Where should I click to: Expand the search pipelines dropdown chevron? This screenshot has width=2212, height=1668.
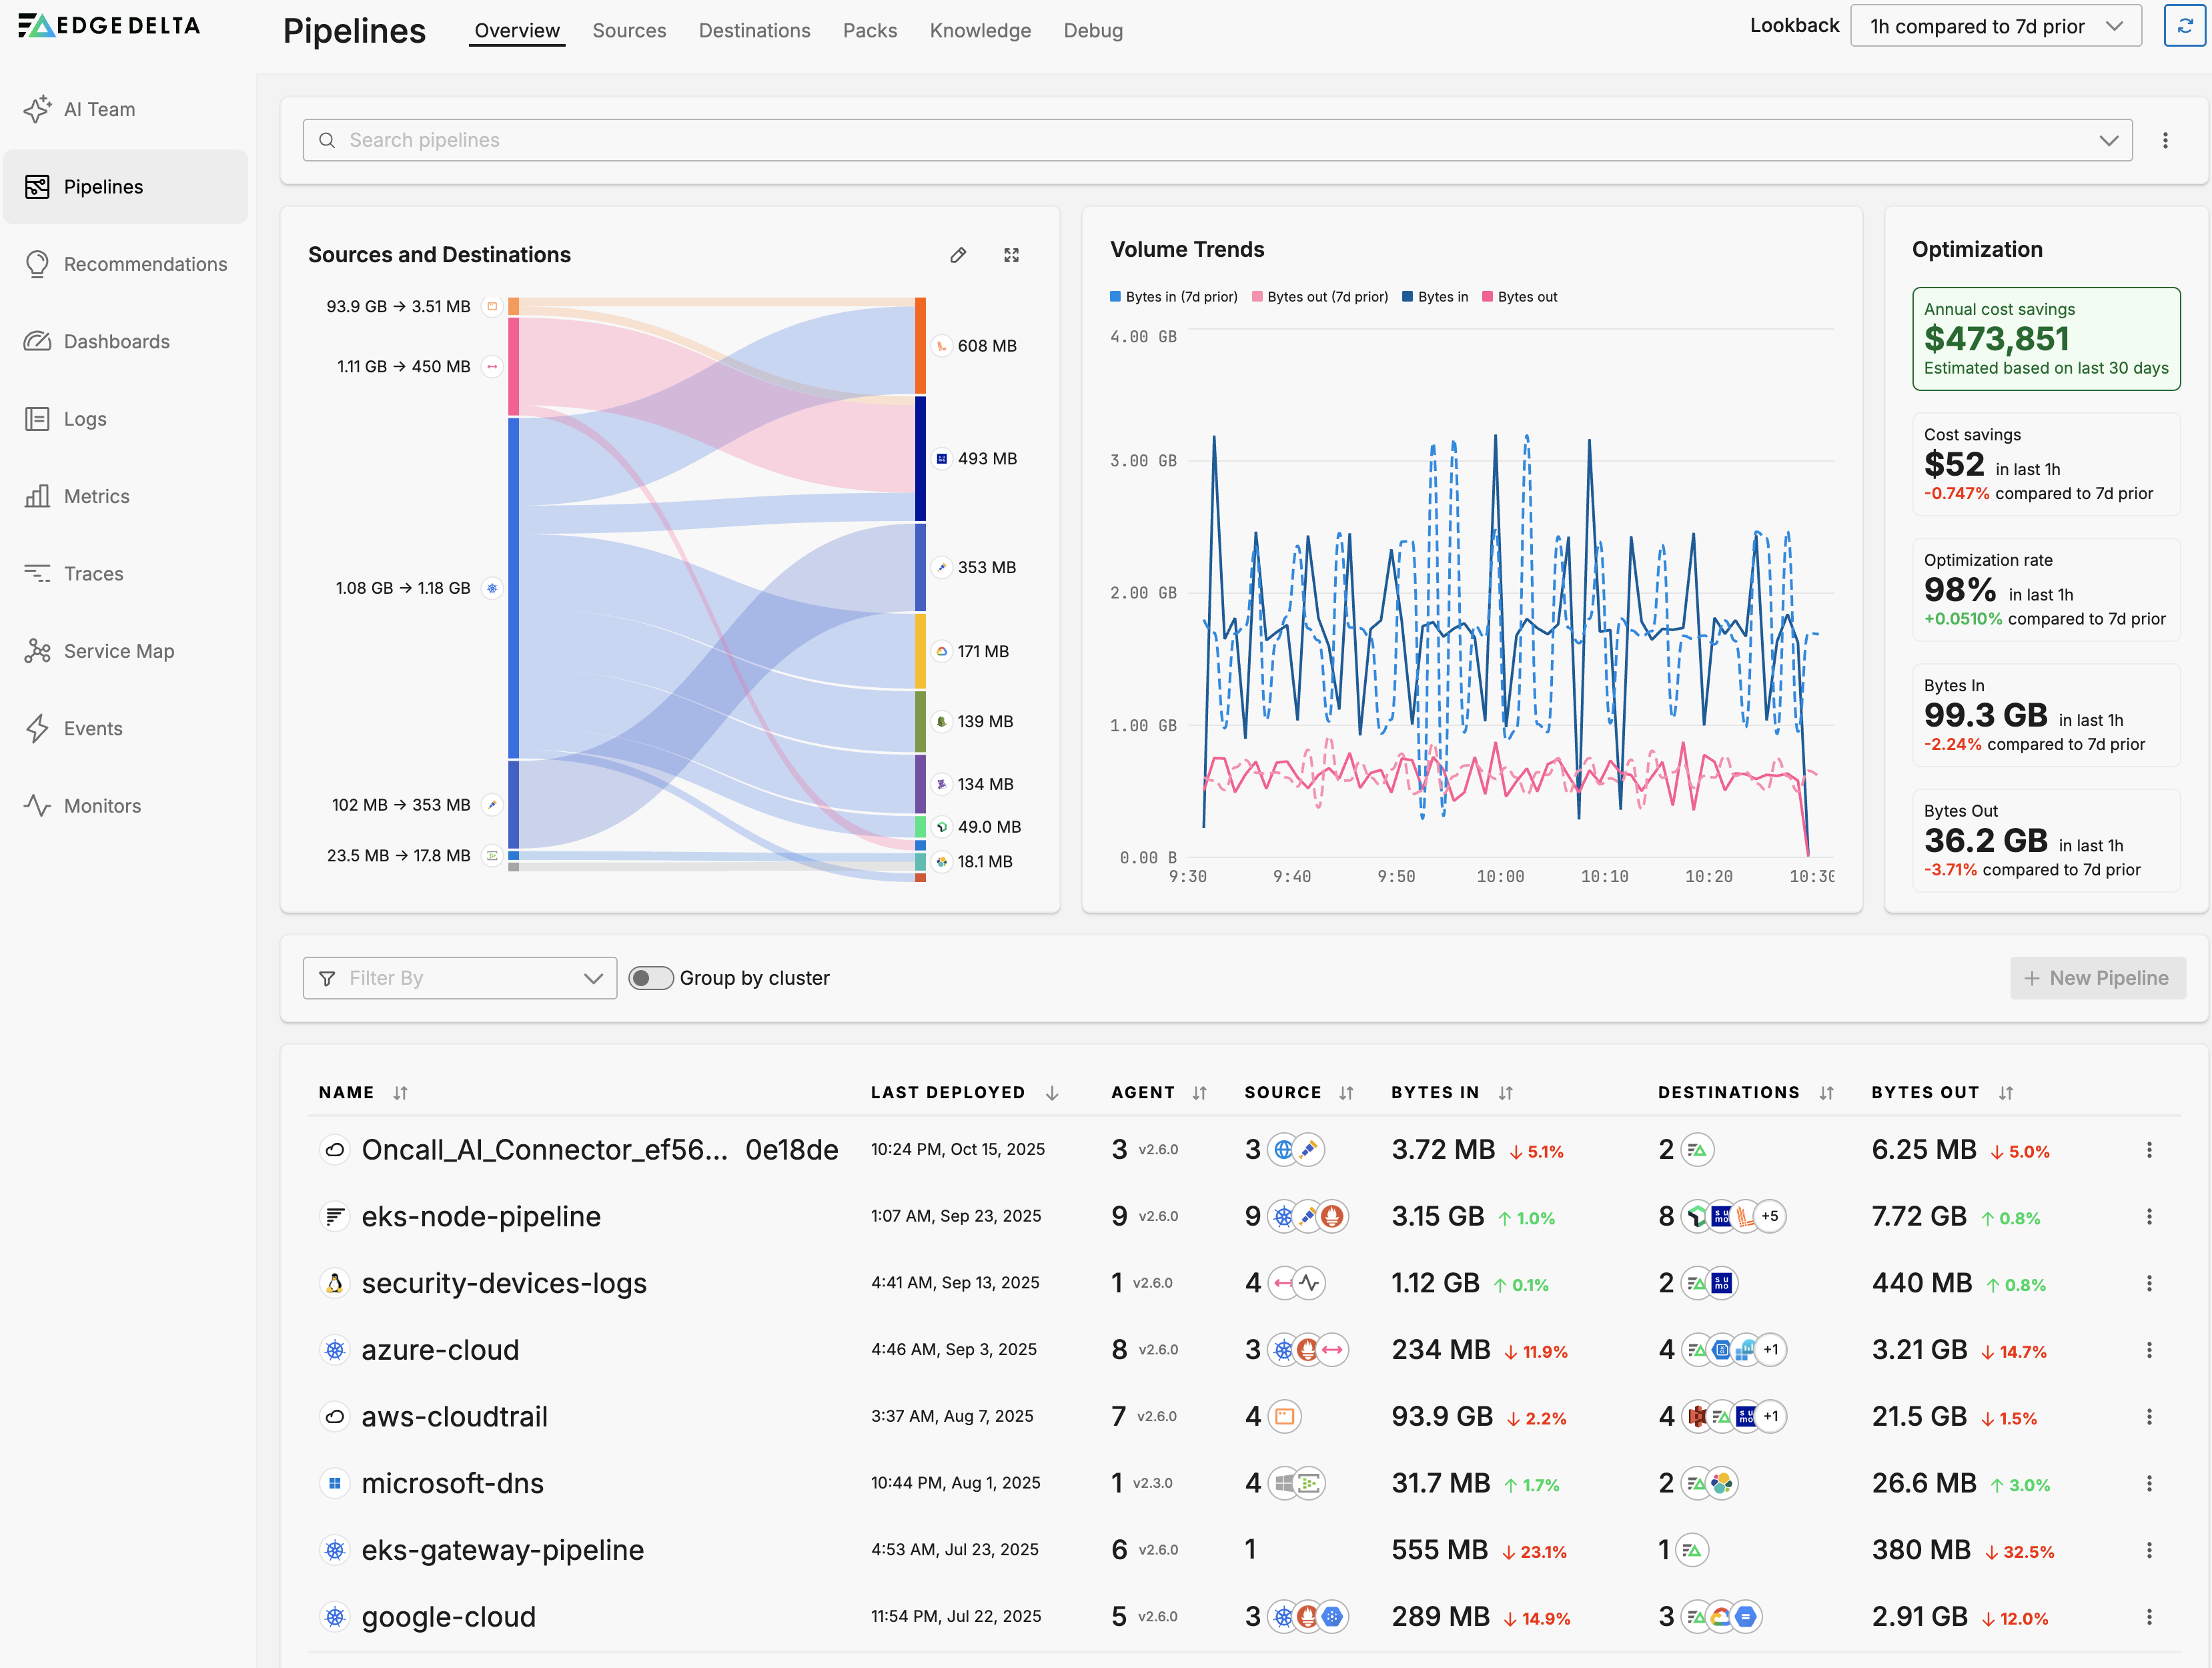pyautogui.click(x=2108, y=140)
